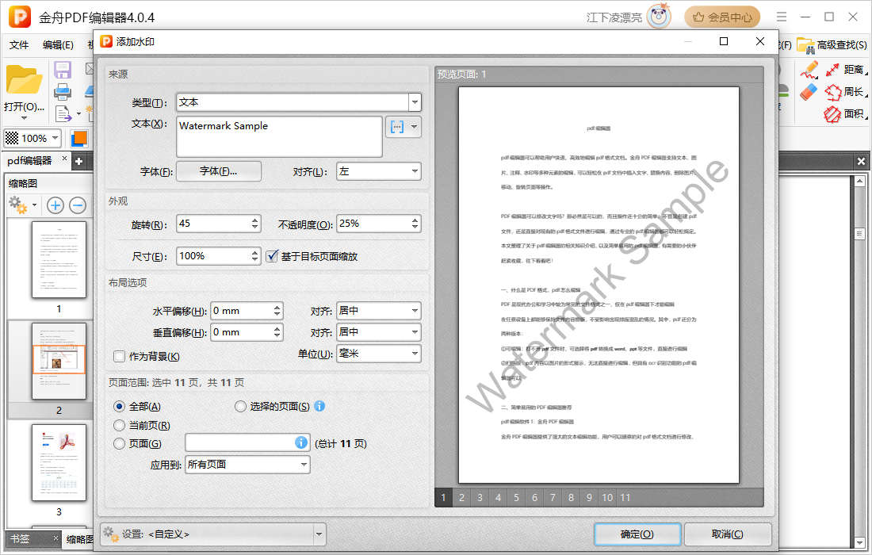The width and height of the screenshot is (872, 555).
Task: Open the 文件 menu
Action: (x=19, y=45)
